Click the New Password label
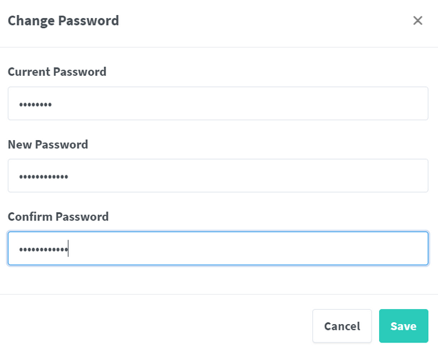Image resolution: width=438 pixels, height=353 pixels. tap(48, 145)
